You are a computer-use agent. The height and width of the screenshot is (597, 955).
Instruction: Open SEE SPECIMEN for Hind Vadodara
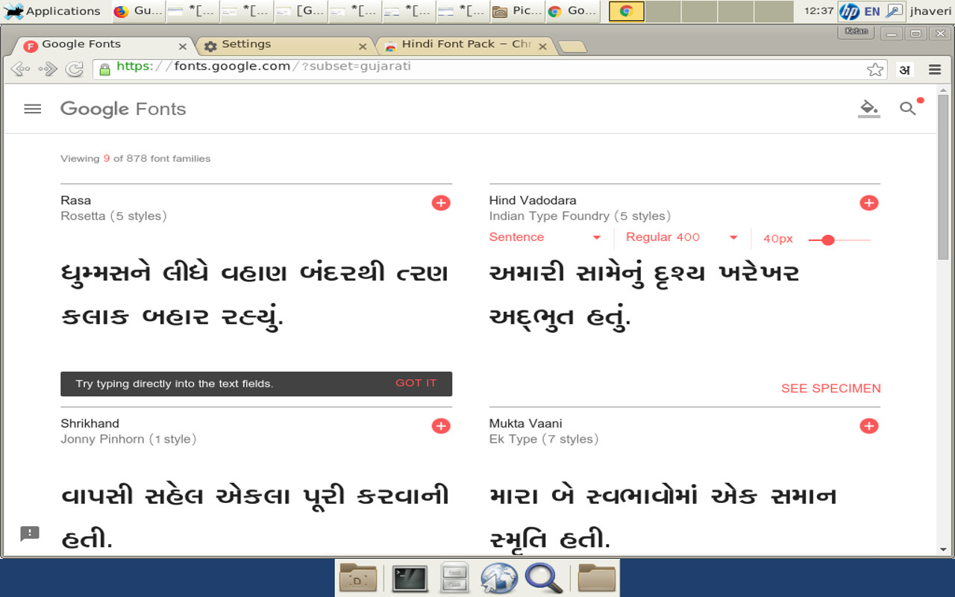tap(830, 388)
